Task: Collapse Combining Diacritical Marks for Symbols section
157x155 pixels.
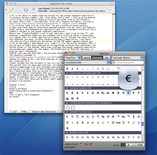Action: [67, 103]
